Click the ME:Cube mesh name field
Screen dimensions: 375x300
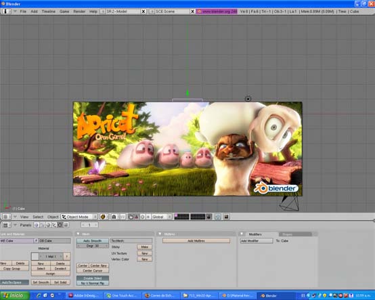17,240
